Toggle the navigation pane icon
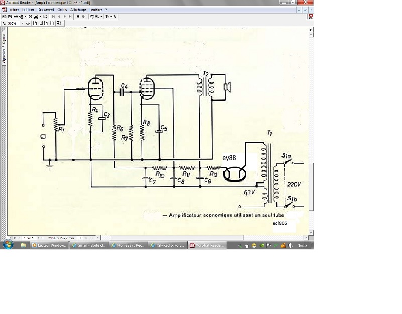 45,17
